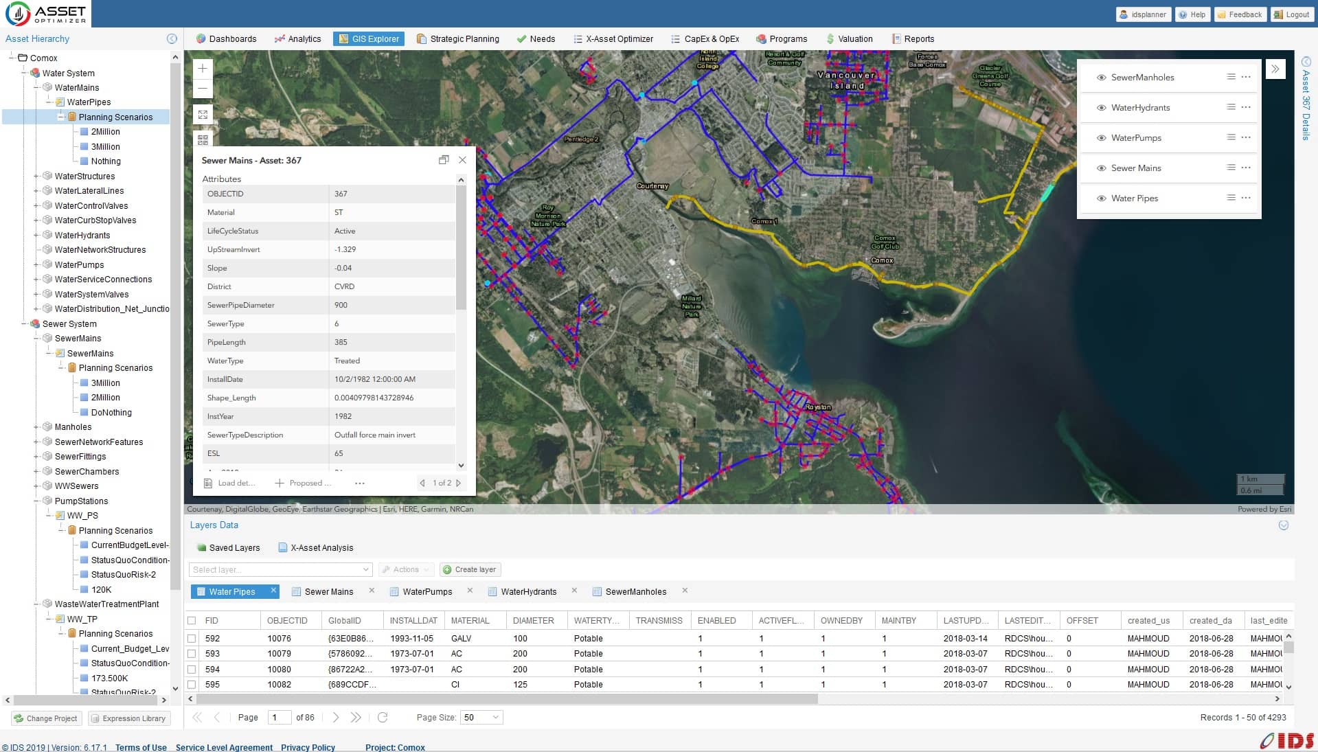Click the refresh icon in pagination bar
1318x752 pixels.
pos(383,717)
